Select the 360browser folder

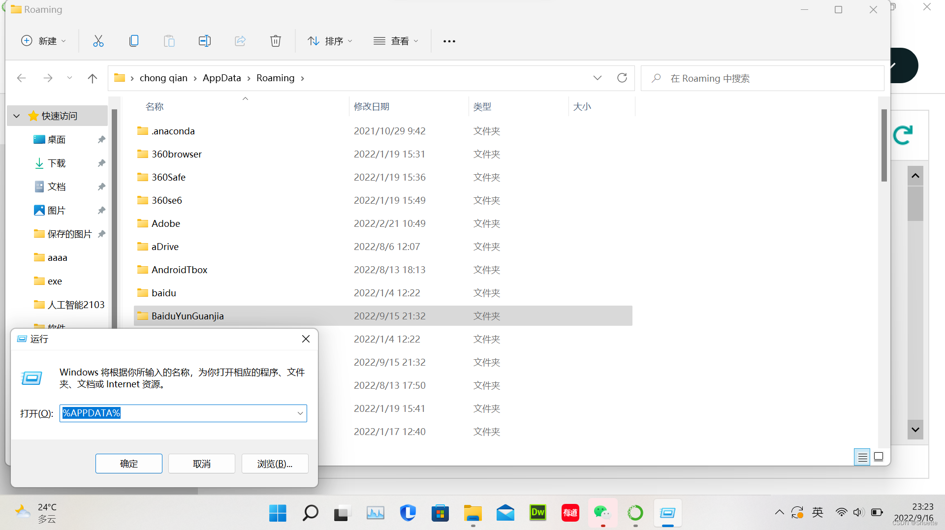tap(383, 154)
